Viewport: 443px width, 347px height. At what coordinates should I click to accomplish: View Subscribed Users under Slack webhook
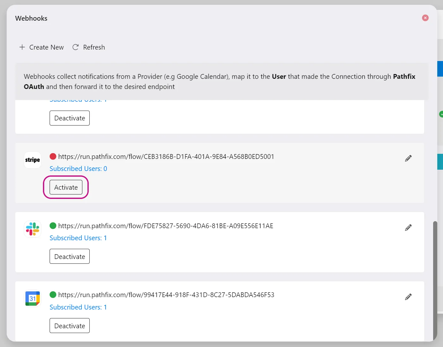click(78, 238)
